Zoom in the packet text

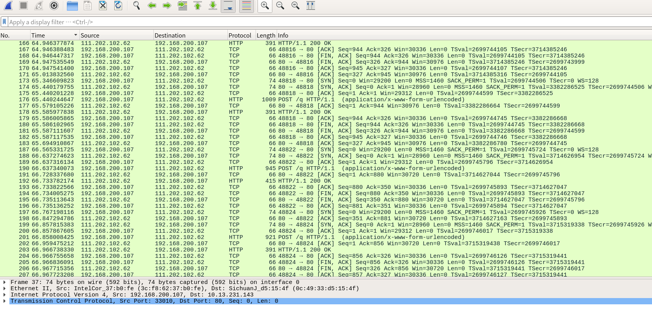coord(265,5)
